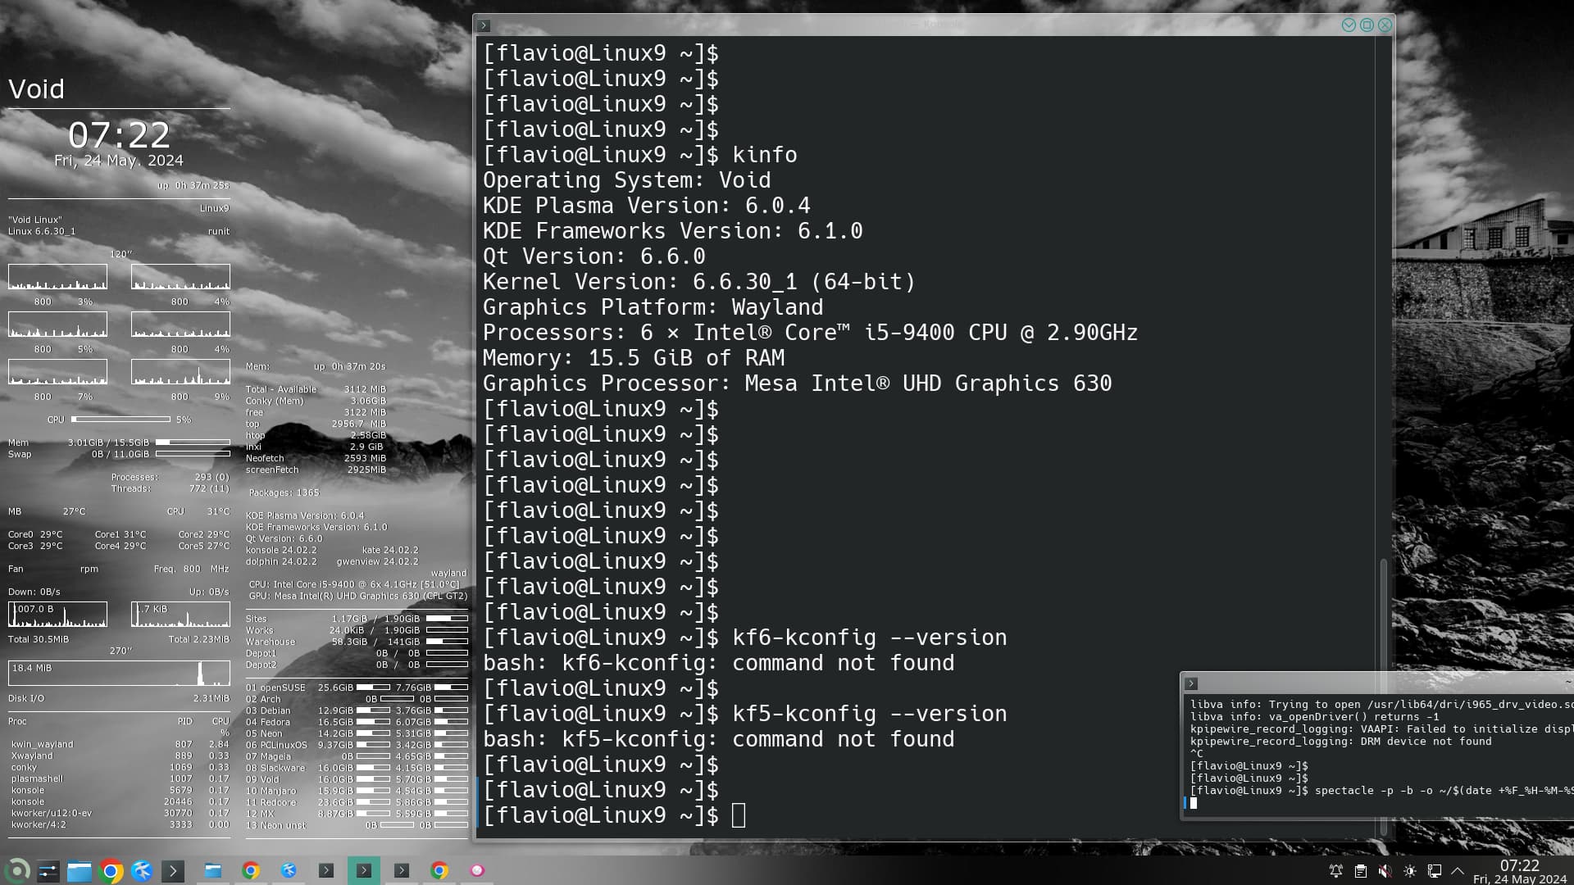Open System Settings sliders icon in panel
The height and width of the screenshot is (885, 1574).
coord(48,871)
